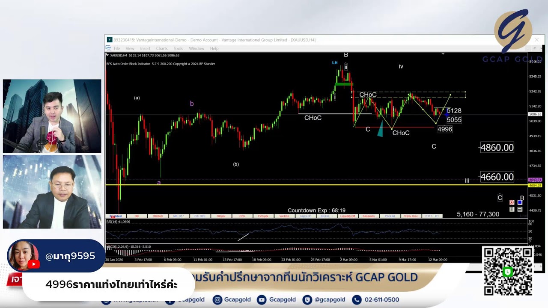Click the teal arrow marker on the chart
Viewport: 548px width, 308px height.
coord(380,130)
